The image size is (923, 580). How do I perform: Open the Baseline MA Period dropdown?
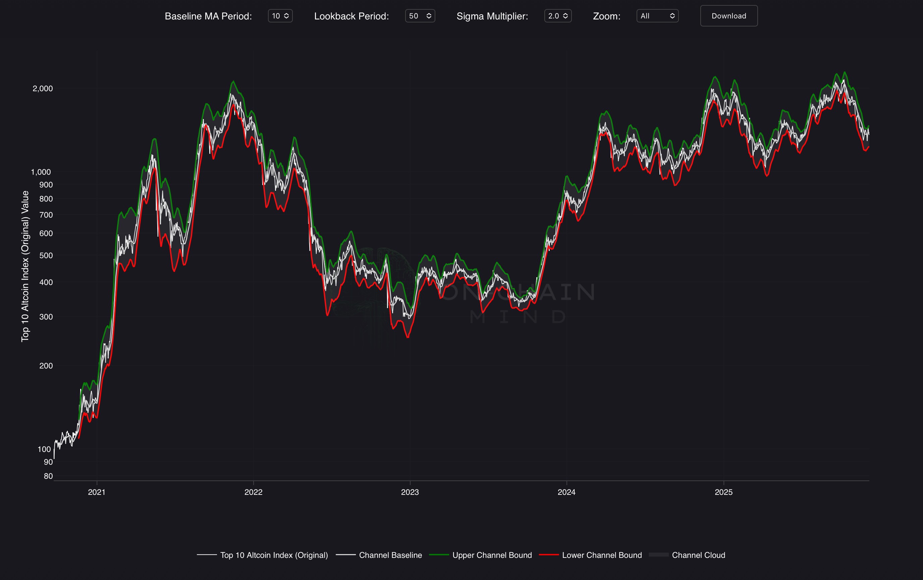coord(280,16)
